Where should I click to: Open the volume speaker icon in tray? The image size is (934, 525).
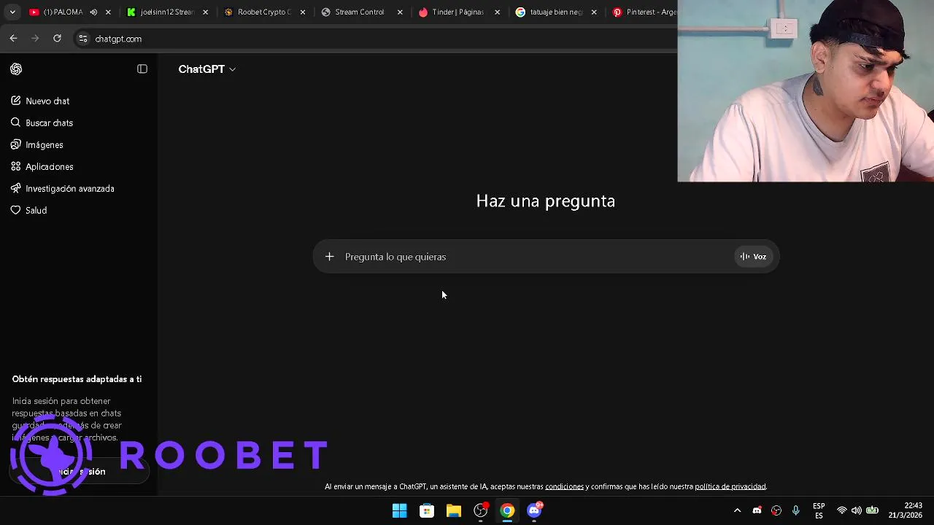(857, 511)
